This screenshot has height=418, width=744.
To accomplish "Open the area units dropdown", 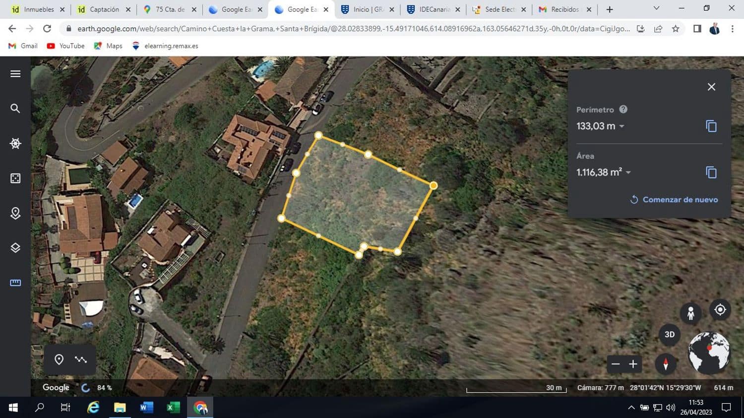I will coord(628,172).
